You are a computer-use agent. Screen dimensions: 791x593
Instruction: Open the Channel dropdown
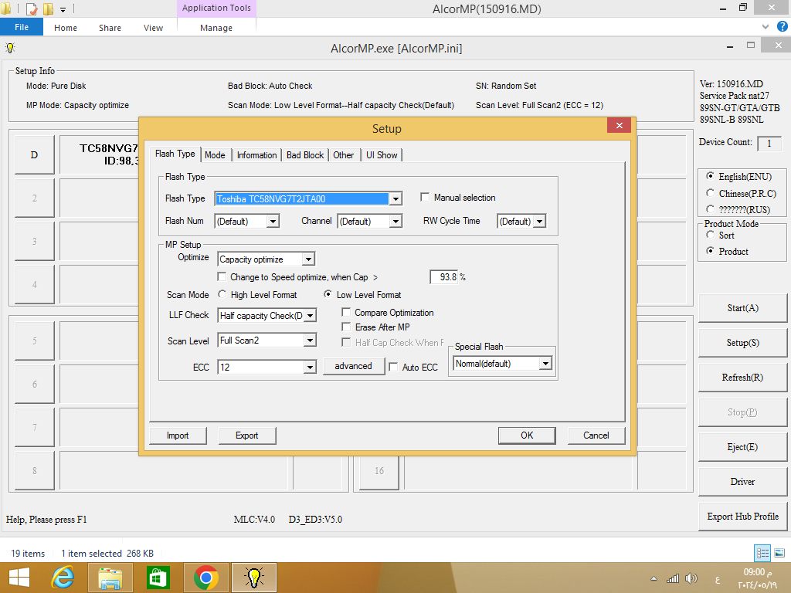point(396,221)
